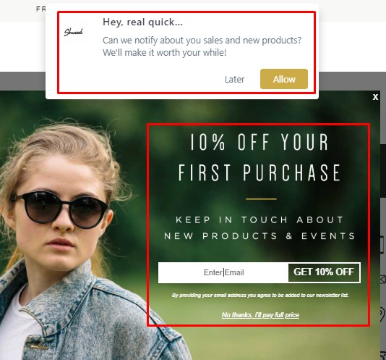
Task: Allow sales and product notifications
Action: tap(284, 79)
